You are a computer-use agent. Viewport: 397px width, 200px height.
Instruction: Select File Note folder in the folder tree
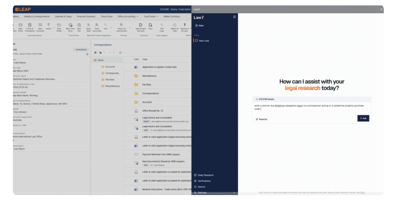coord(107,80)
